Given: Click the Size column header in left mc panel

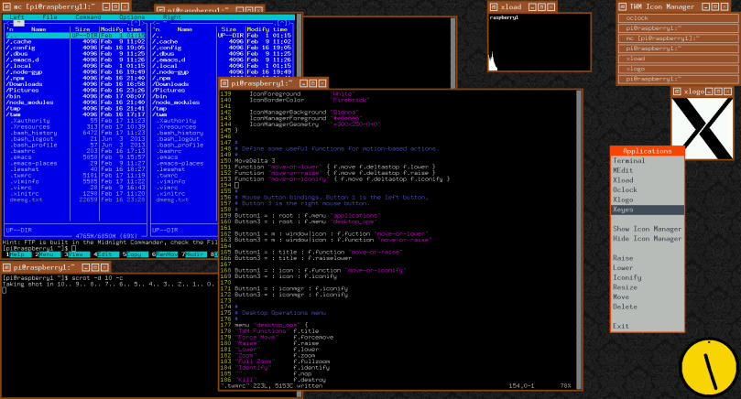Looking at the screenshot, I should coord(82,29).
